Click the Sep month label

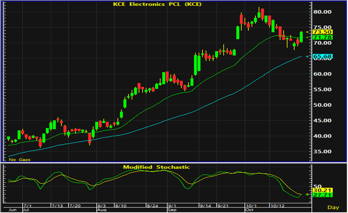[172, 210]
